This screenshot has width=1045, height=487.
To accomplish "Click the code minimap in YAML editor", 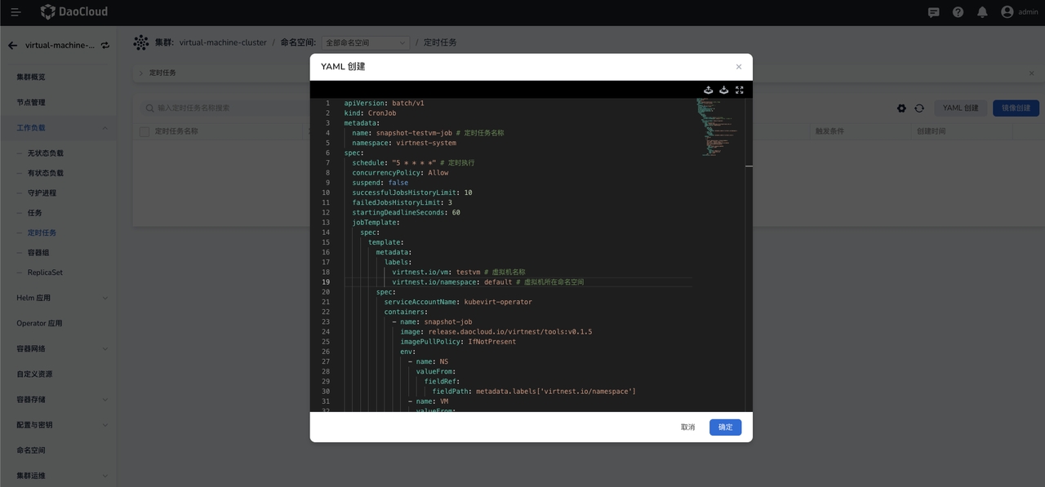I will (715, 126).
